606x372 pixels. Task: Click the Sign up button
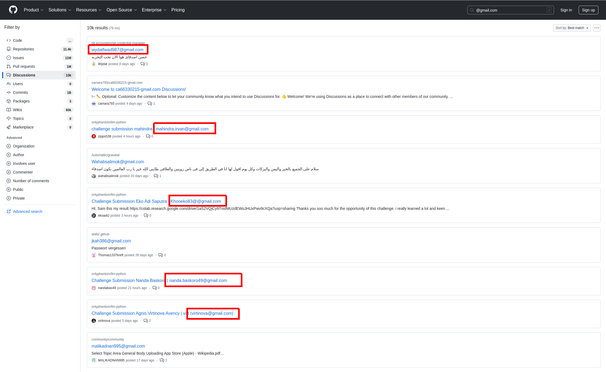click(x=588, y=10)
